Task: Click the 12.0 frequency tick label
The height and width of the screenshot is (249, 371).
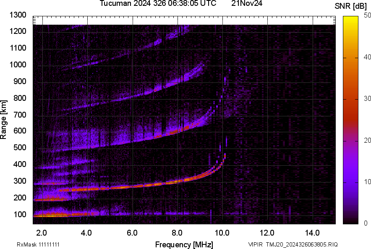Action: [267, 233]
